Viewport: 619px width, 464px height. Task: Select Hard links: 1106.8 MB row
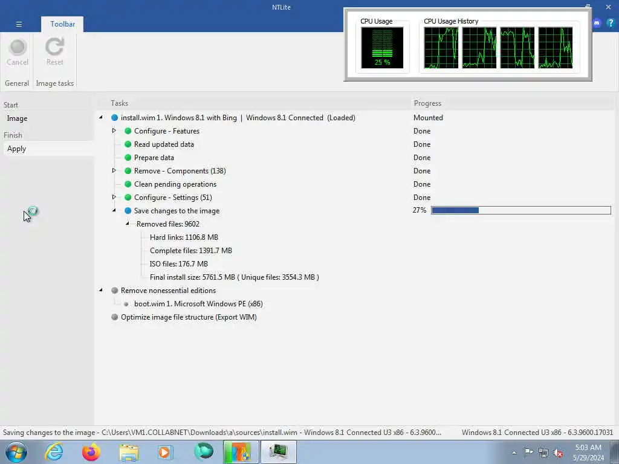click(x=184, y=237)
